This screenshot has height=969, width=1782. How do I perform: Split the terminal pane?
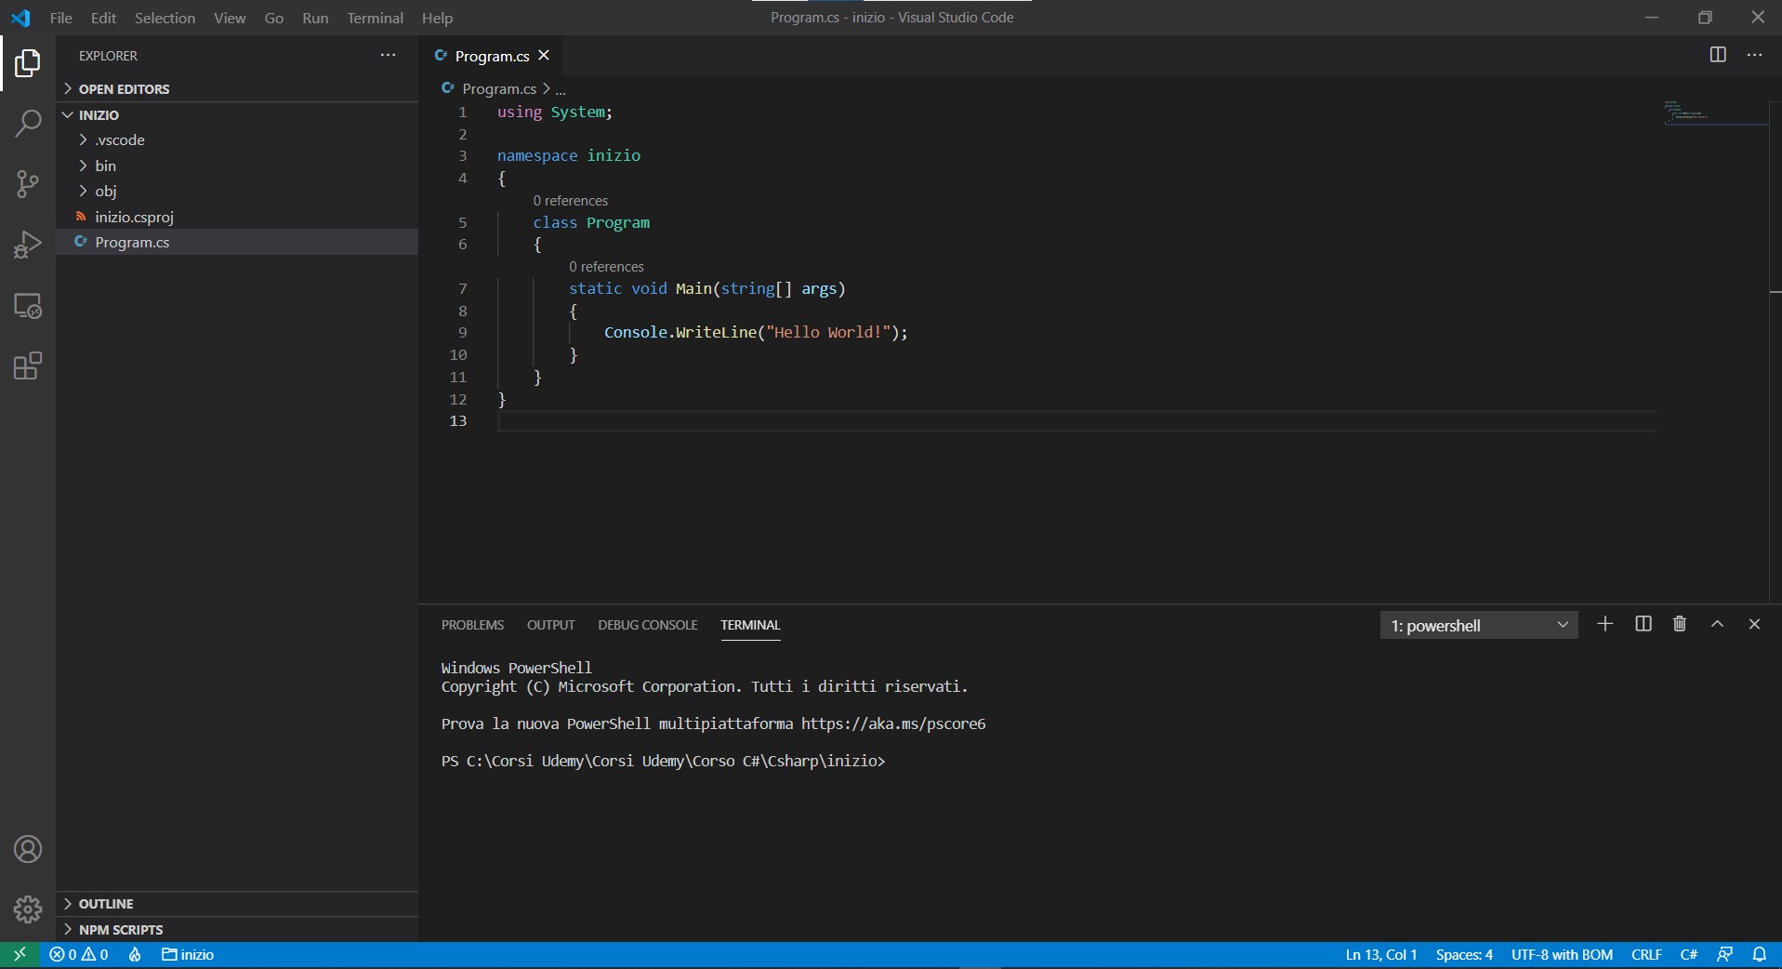1643,624
